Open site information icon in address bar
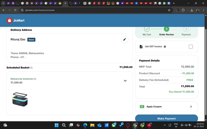The width and height of the screenshot is (207, 129). (22, 10)
